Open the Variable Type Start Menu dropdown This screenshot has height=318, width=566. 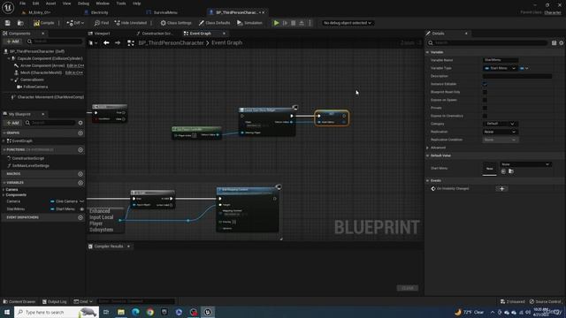(500, 68)
